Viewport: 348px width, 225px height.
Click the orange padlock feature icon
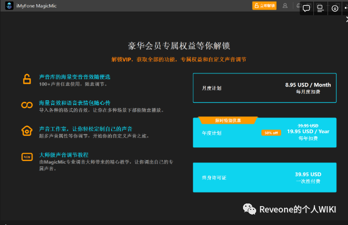(27, 79)
